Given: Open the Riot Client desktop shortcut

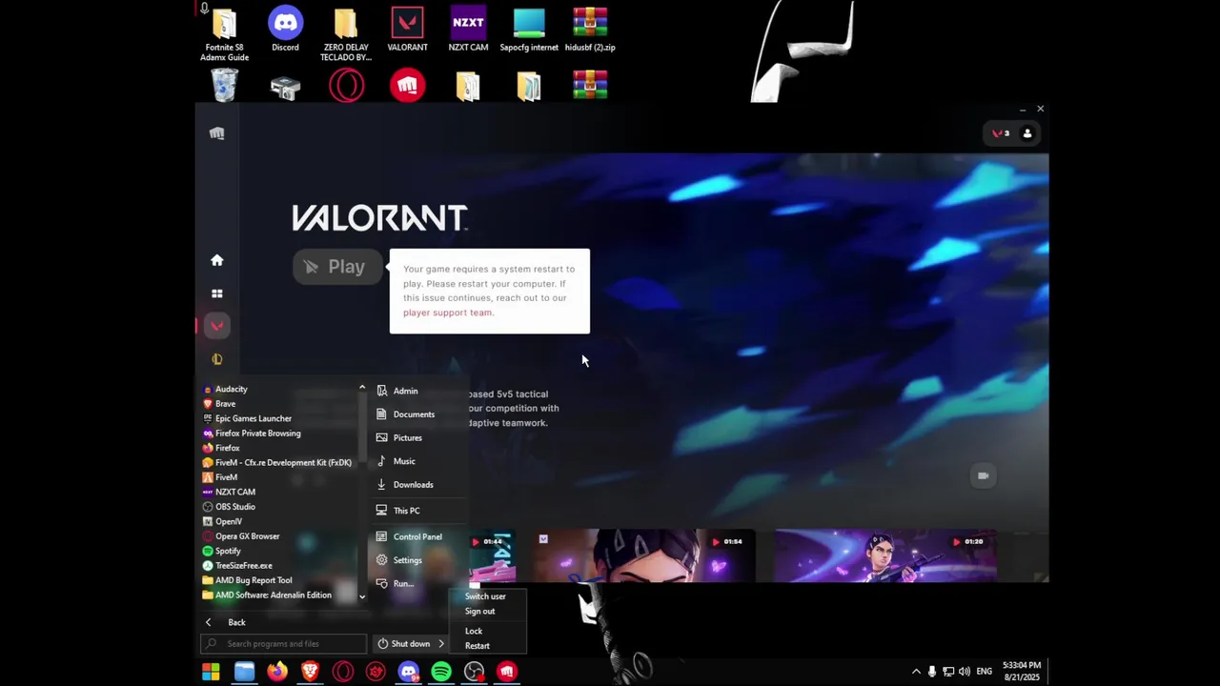Looking at the screenshot, I should (407, 86).
